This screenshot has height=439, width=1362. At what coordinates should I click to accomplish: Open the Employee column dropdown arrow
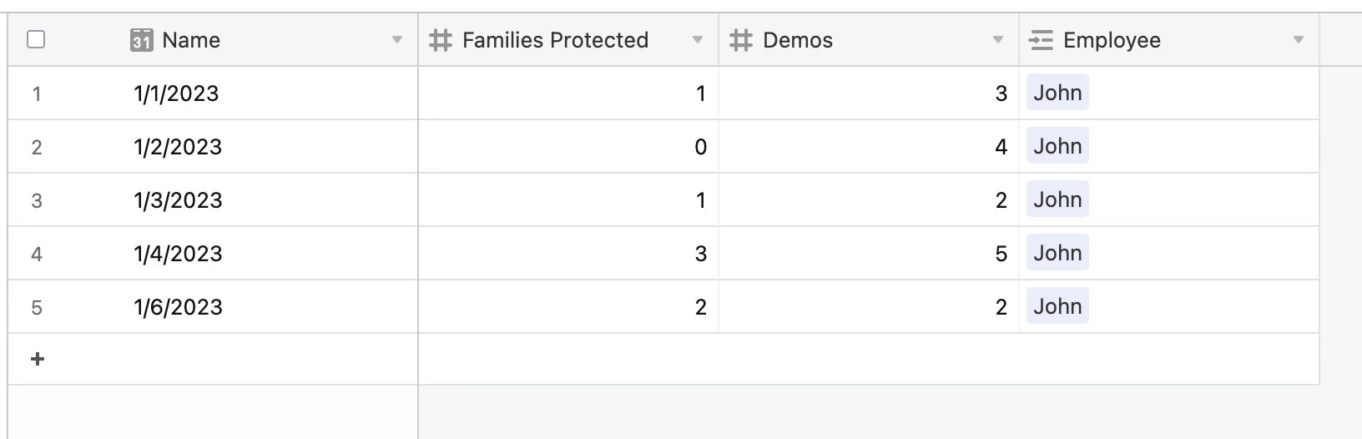pyautogui.click(x=1299, y=40)
